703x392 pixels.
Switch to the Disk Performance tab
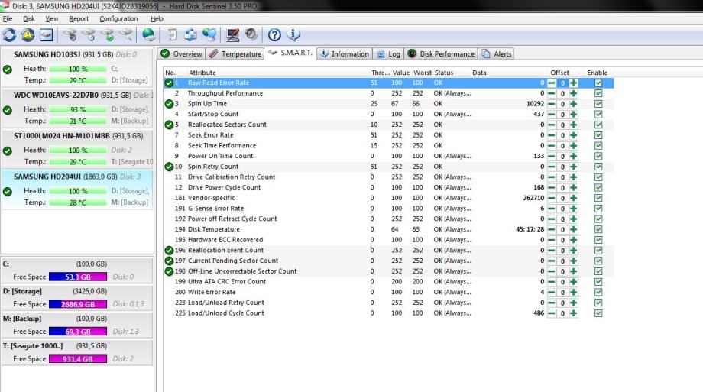(441, 53)
